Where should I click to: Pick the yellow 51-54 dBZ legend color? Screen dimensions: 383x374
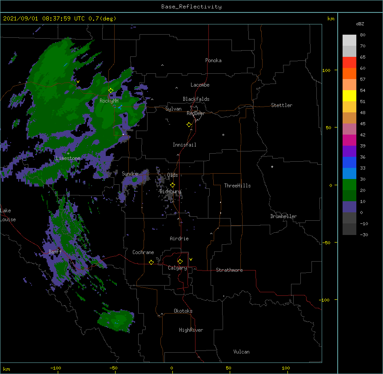[x=349, y=96]
